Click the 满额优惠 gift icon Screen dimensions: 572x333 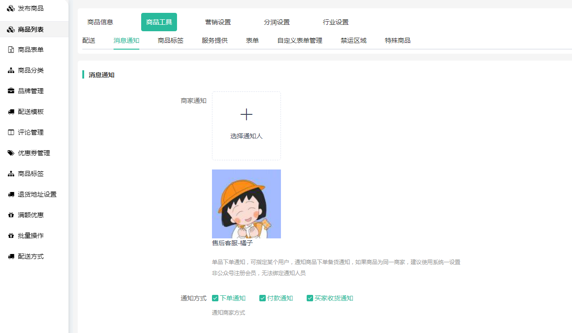click(11, 215)
